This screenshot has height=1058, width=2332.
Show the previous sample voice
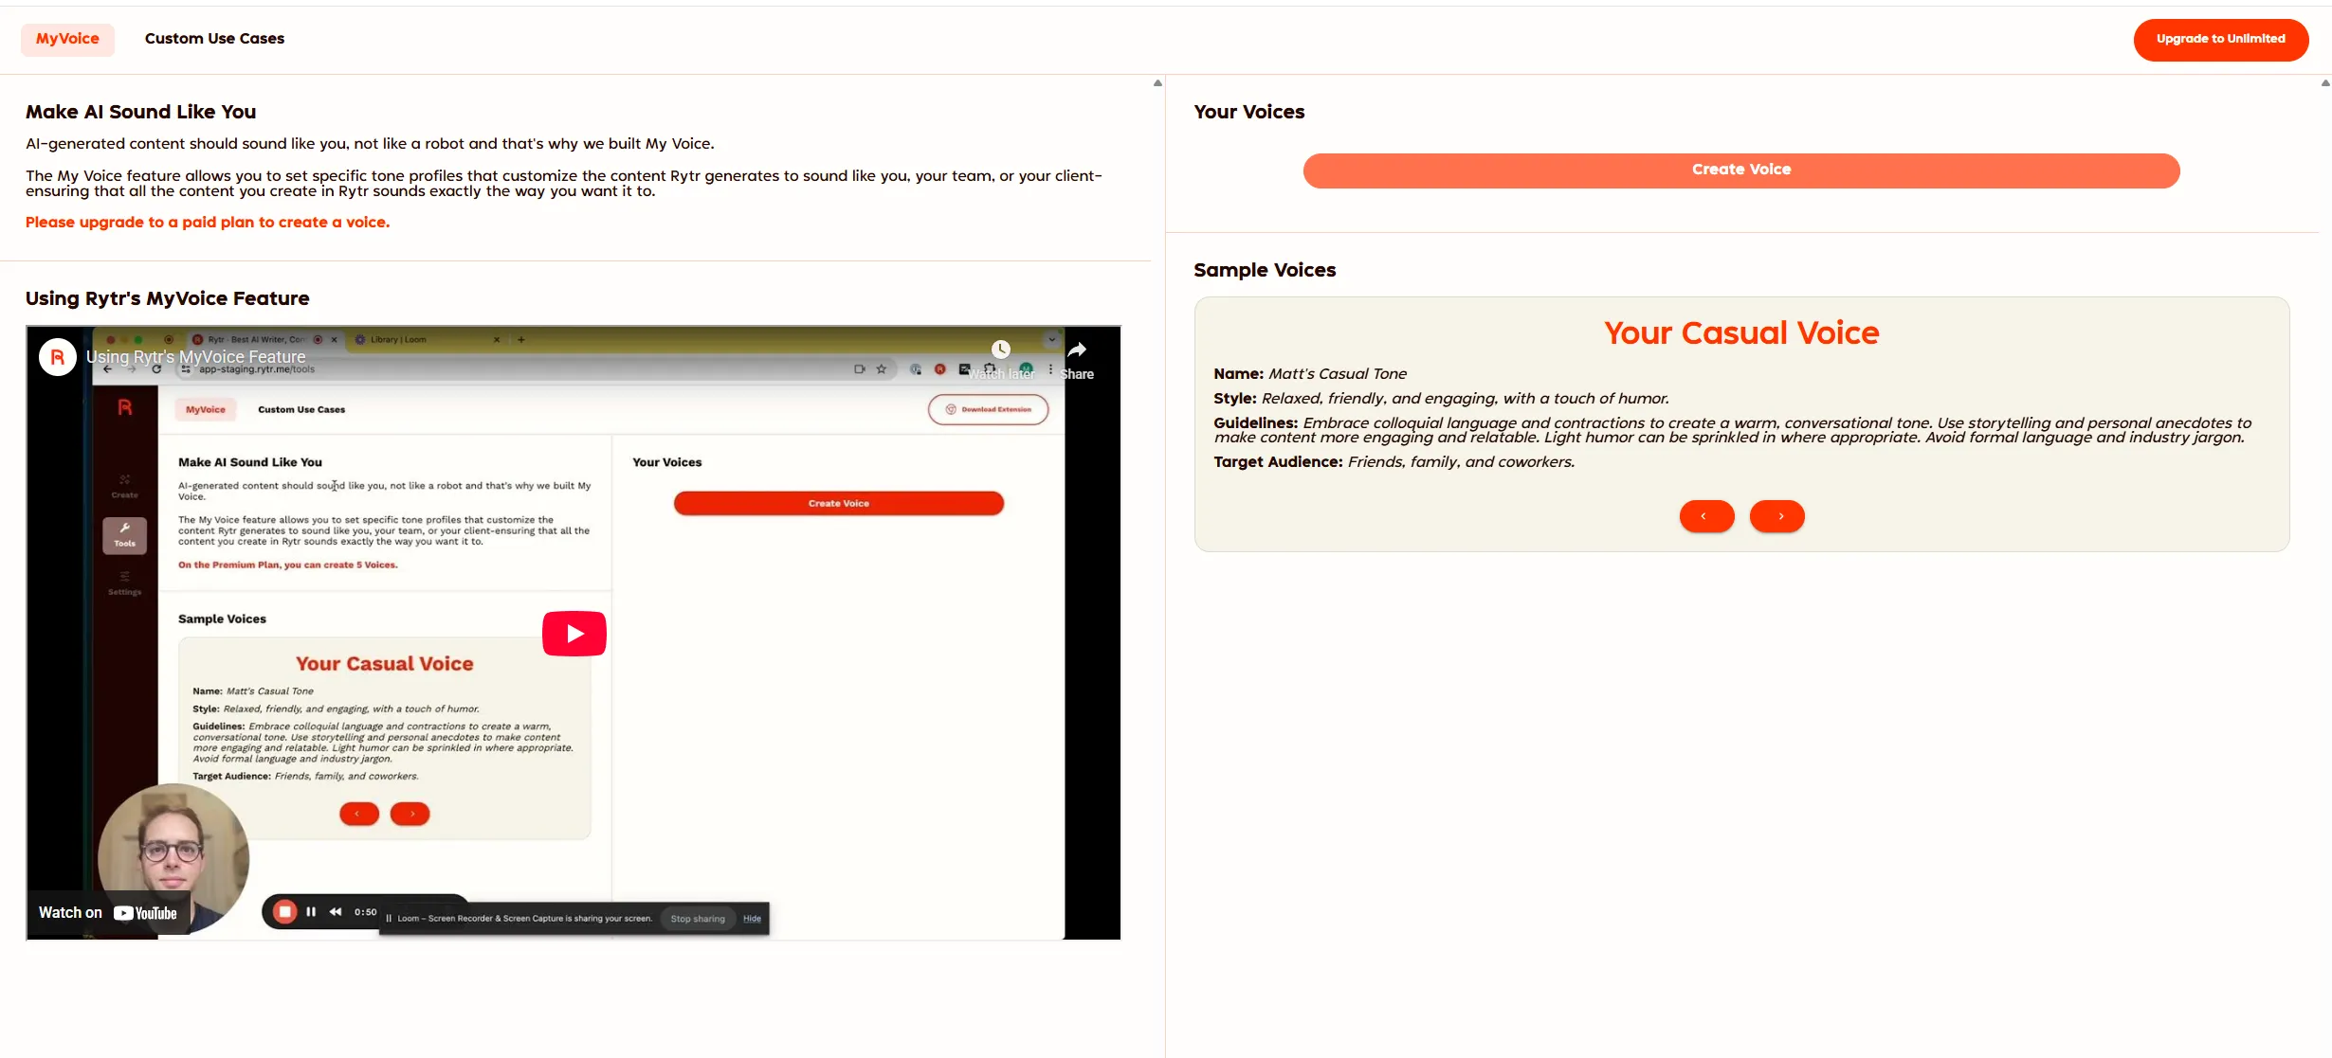pos(1706,516)
